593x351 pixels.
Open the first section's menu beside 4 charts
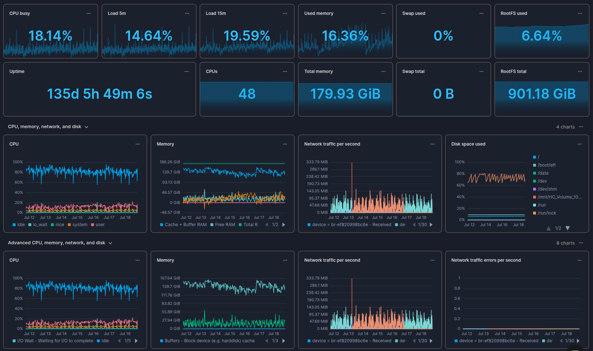coord(581,127)
